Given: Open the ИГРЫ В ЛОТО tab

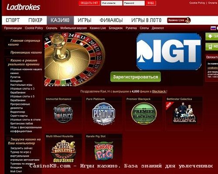Looking at the screenshot, I should pyautogui.click(x=146, y=20).
